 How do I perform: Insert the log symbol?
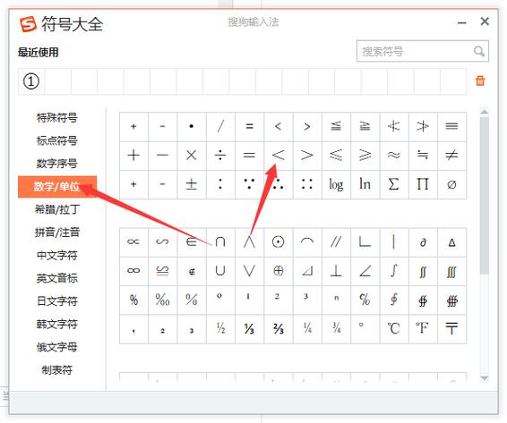(x=336, y=184)
